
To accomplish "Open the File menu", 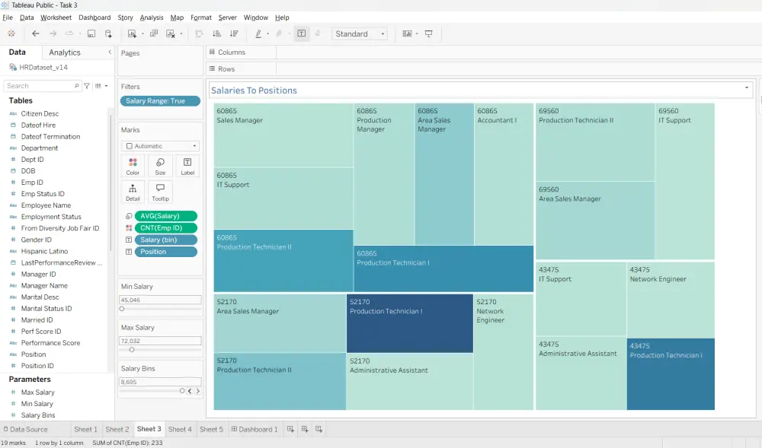I will tap(8, 17).
